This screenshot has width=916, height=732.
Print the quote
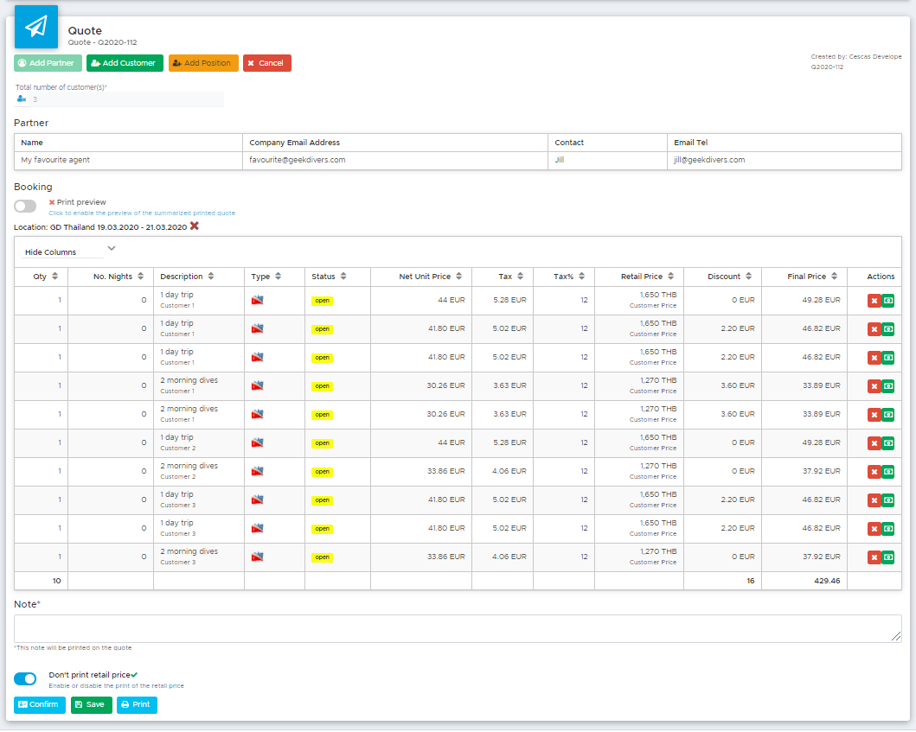[x=137, y=704]
